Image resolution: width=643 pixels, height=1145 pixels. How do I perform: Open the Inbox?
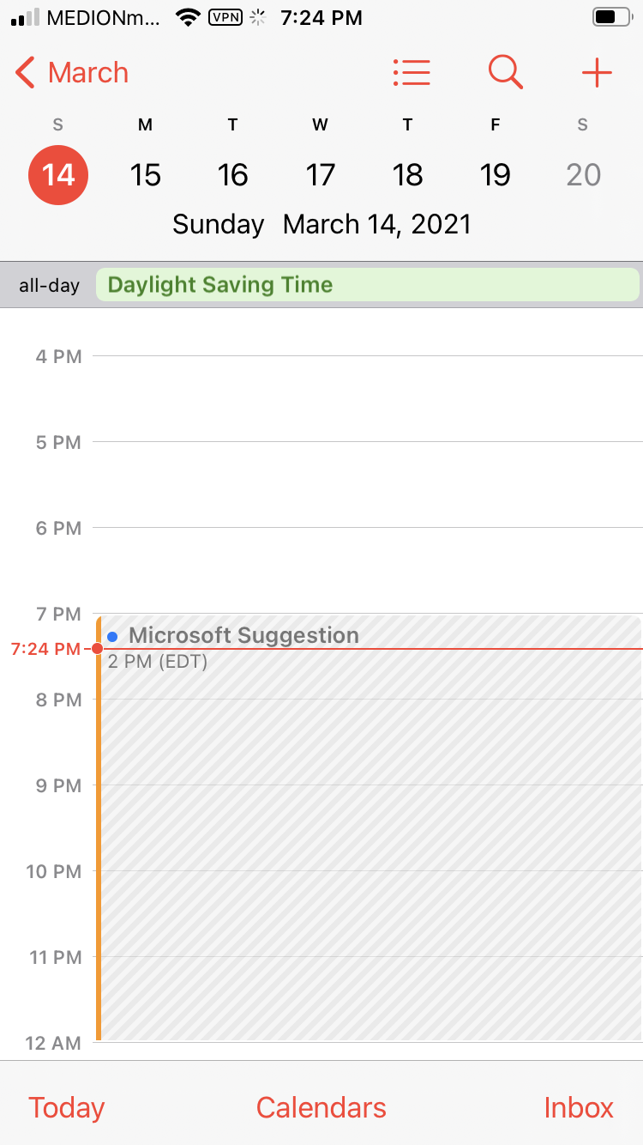click(x=579, y=1107)
